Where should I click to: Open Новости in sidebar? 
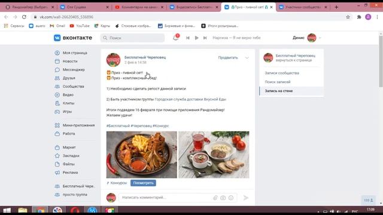[70, 61]
